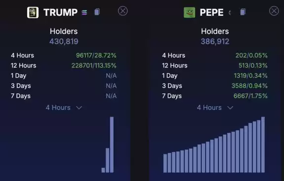Click the tallest bar in the TRUMP chart
Viewport: 284px width, 181px height.
click(x=112, y=145)
